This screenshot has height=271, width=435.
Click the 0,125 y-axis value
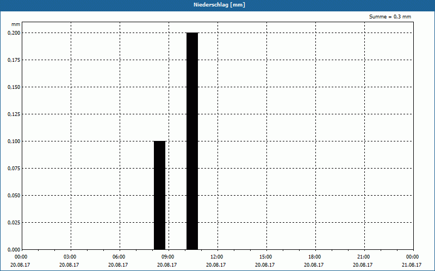14,114
